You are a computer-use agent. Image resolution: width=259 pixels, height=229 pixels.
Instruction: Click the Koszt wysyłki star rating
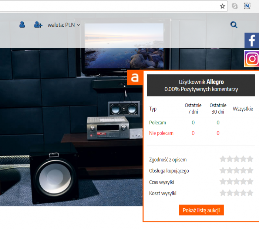236,193
